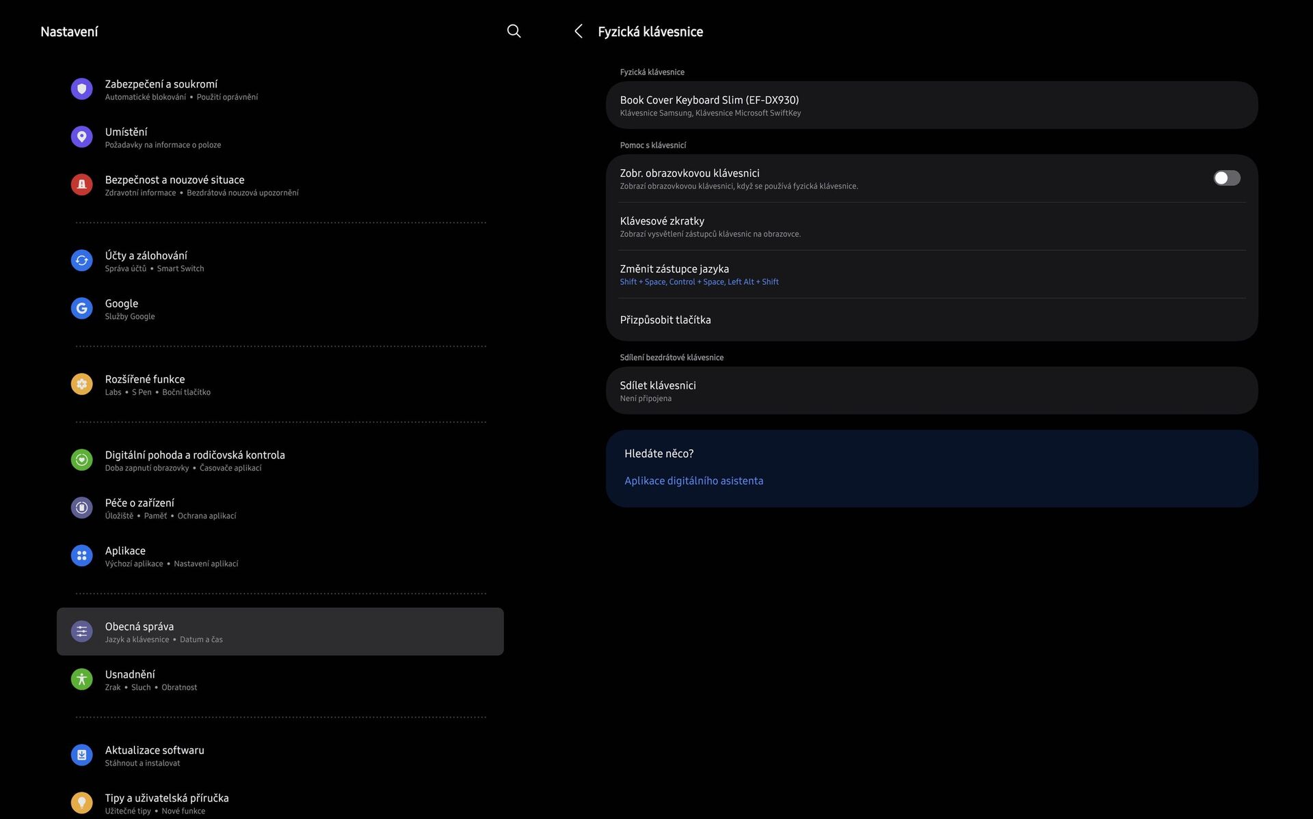Click the red Bezpečnost a nouzové situace icon
This screenshot has width=1313, height=819.
81,185
